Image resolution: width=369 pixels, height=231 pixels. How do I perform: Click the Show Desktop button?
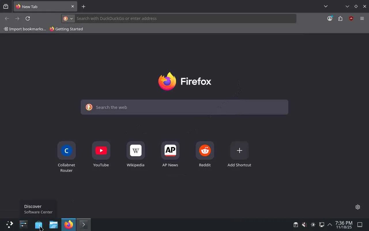[x=360, y=225]
